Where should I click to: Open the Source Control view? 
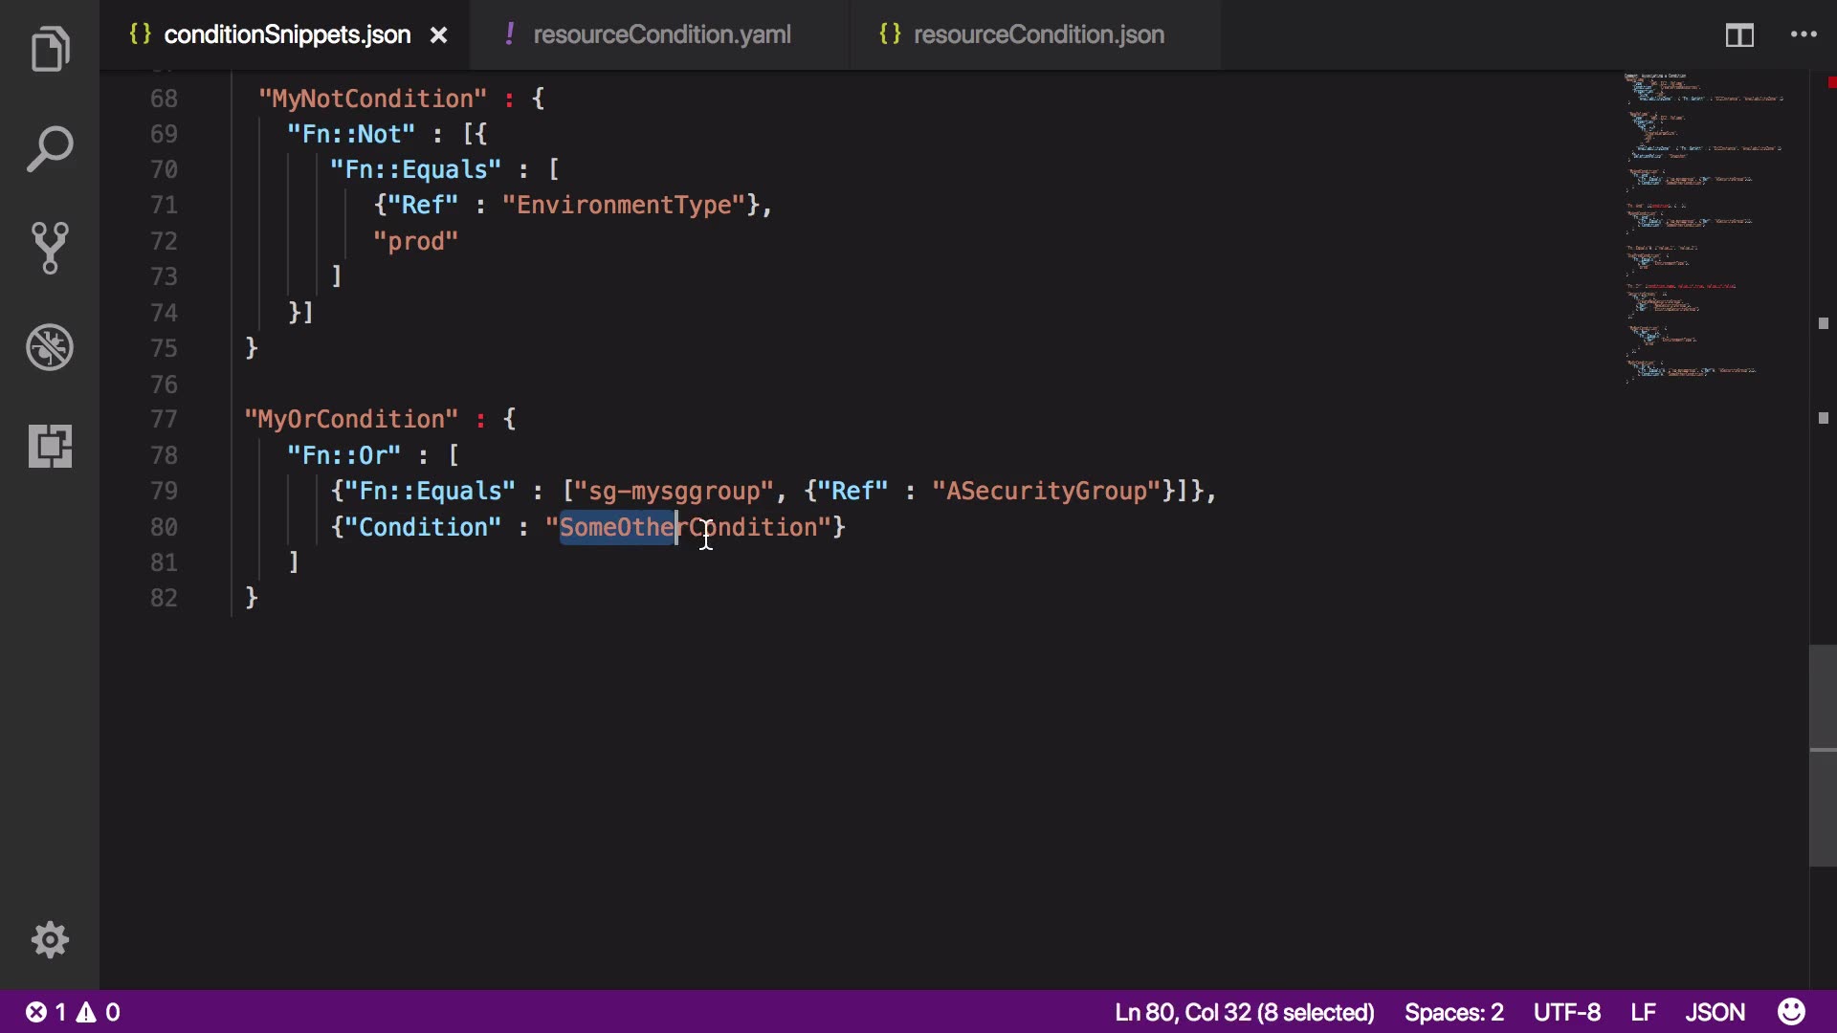pyautogui.click(x=50, y=248)
